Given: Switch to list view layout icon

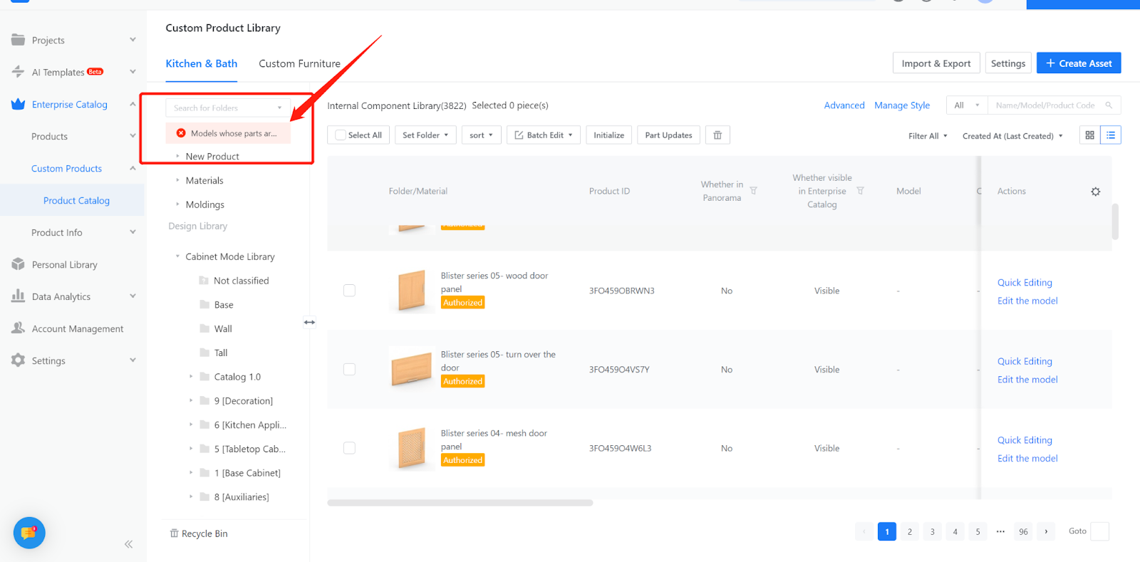Looking at the screenshot, I should point(1111,135).
